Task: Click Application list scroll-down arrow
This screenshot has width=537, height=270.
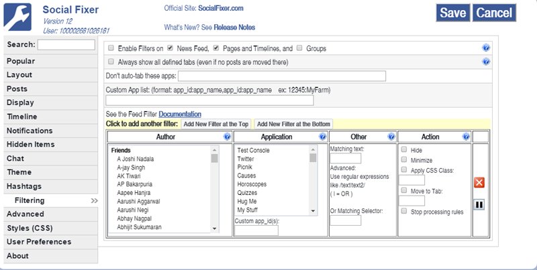Action: (x=313, y=211)
